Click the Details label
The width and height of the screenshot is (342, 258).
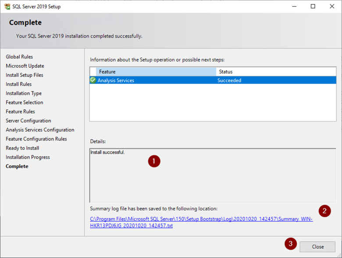pyautogui.click(x=98, y=141)
